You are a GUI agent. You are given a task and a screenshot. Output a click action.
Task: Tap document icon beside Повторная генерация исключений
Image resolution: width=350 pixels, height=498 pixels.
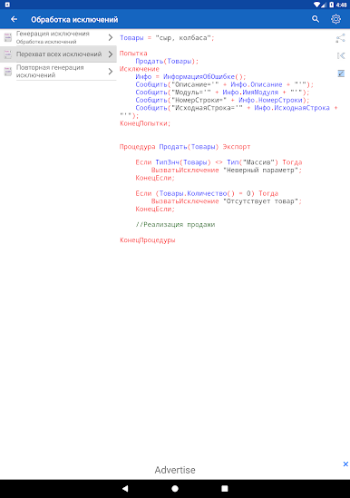pos(8,71)
